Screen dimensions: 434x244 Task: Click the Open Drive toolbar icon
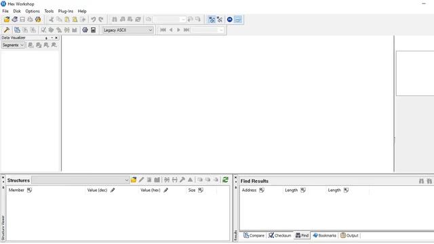tap(15, 20)
